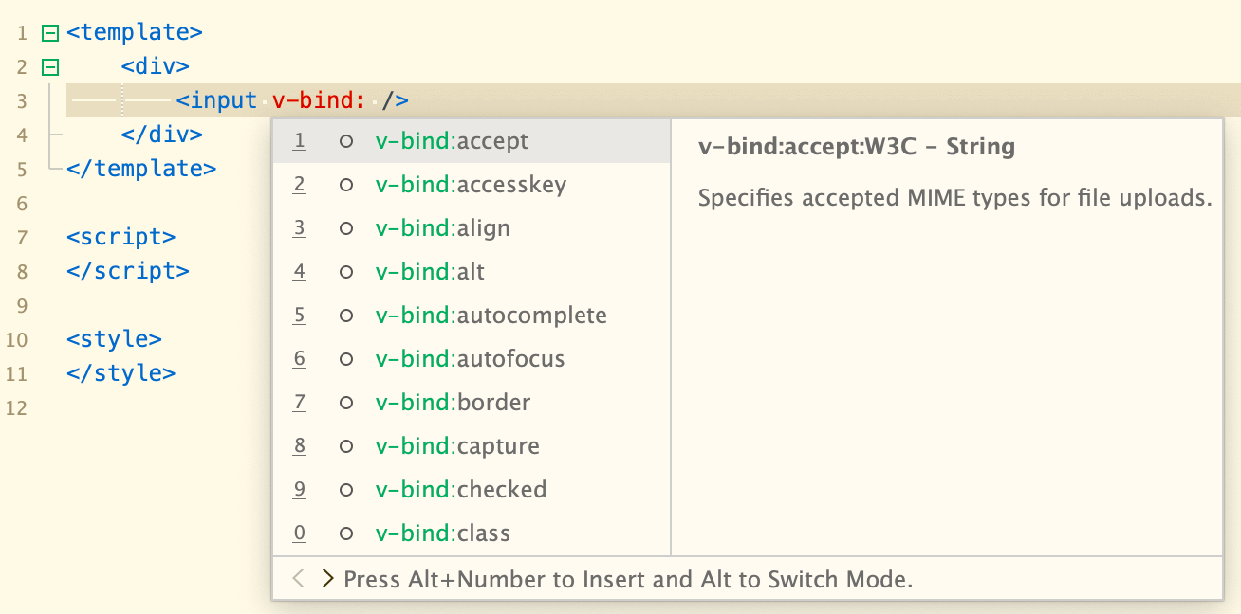Click shortcut number 3 in the suggestion list
The width and height of the screenshot is (1241, 614).
(300, 228)
